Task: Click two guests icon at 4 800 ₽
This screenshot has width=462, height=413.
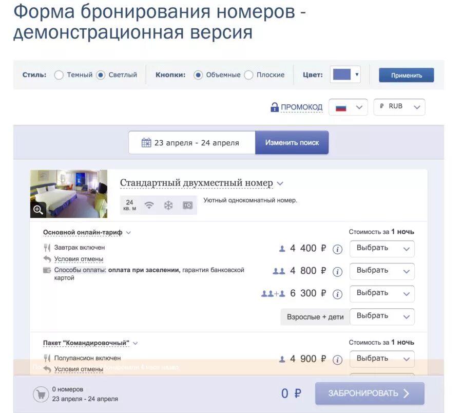Action: 279,271
